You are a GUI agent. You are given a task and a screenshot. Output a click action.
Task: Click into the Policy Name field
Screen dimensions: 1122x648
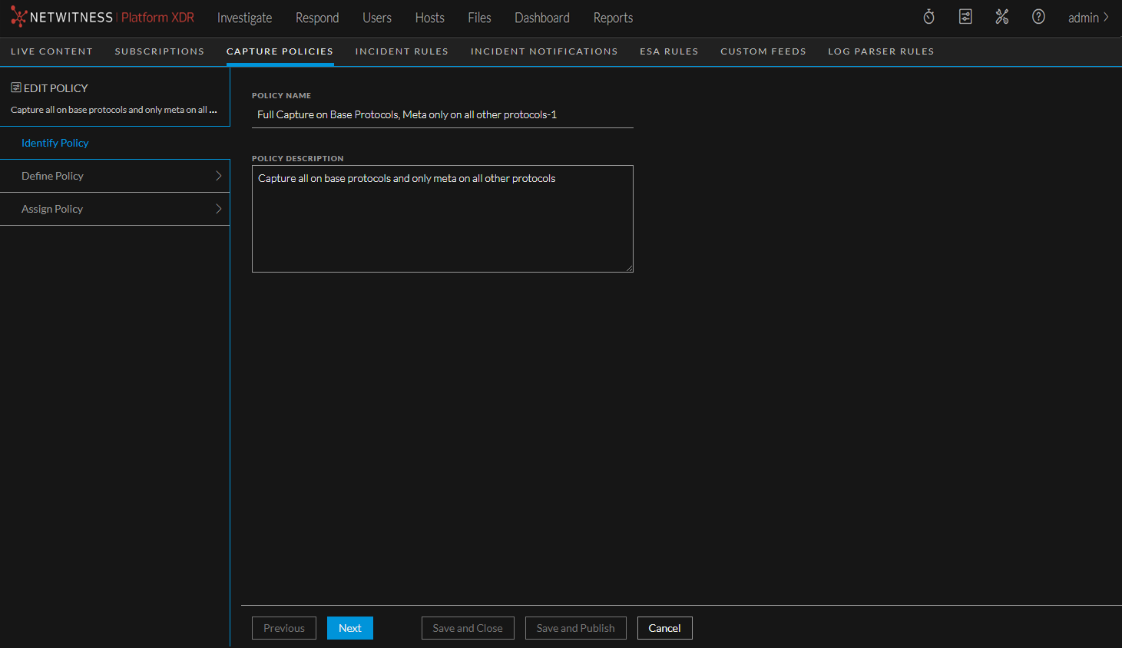coord(442,114)
